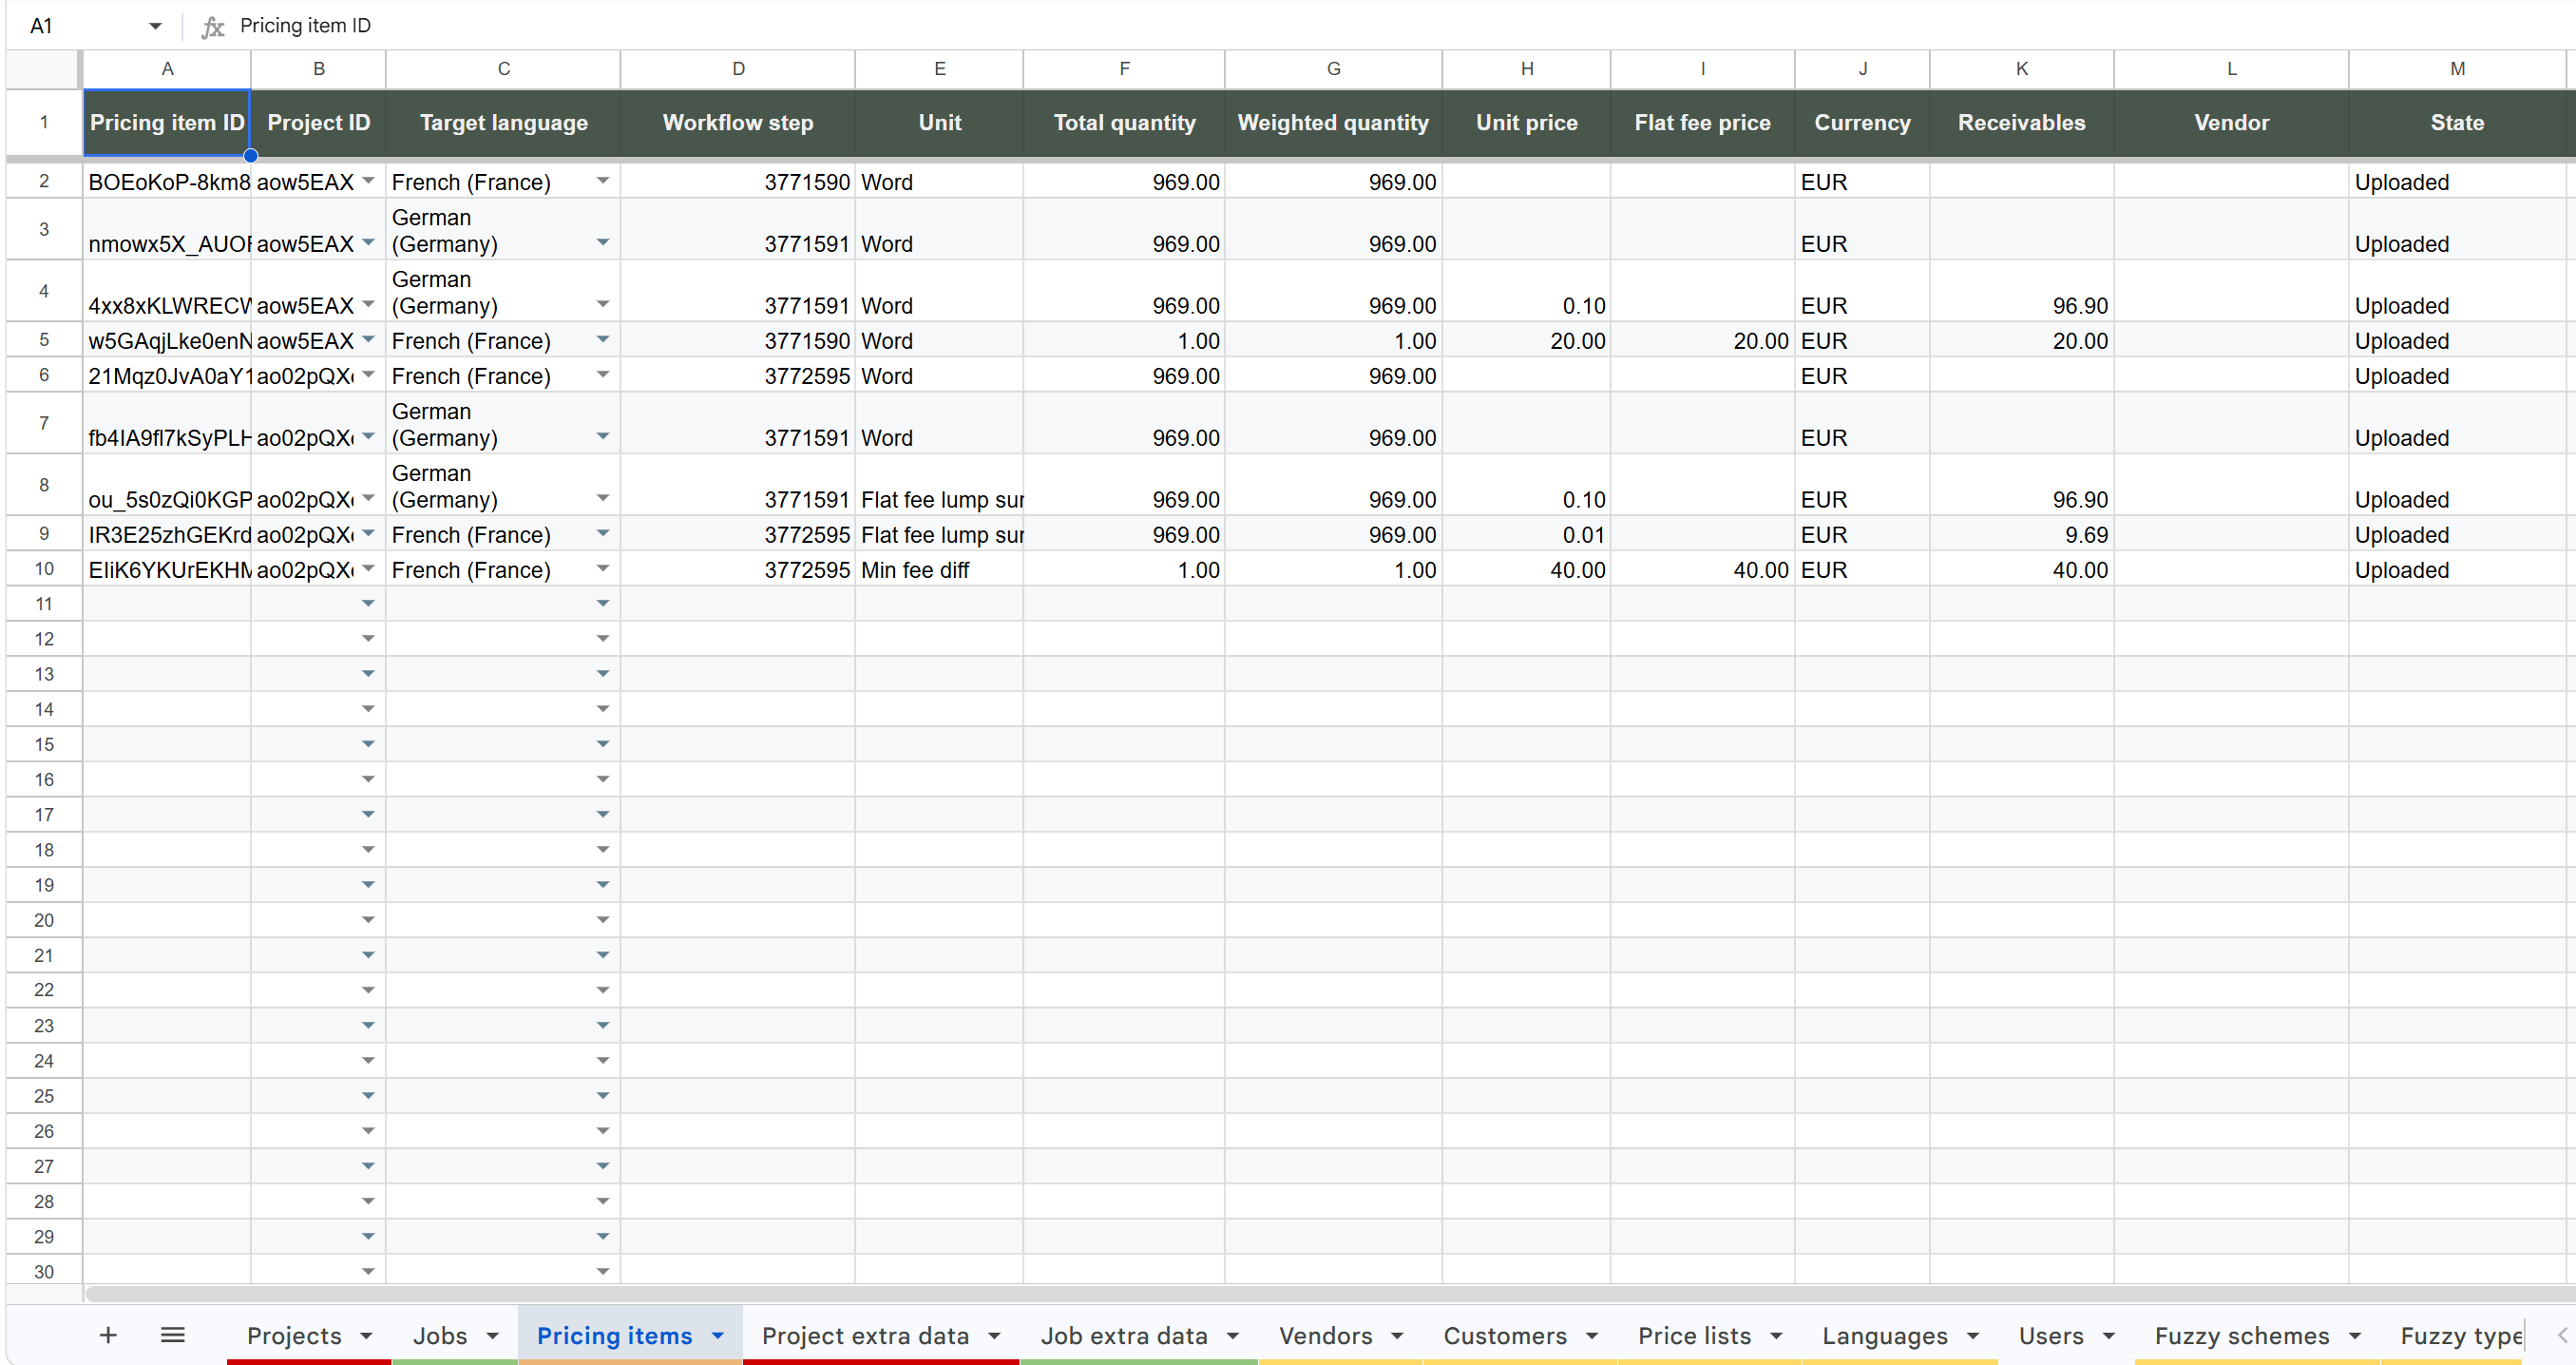Screen dimensions: 2576x1365
Task: Click the Uploaded state in row 2
Action: [x=2457, y=183]
